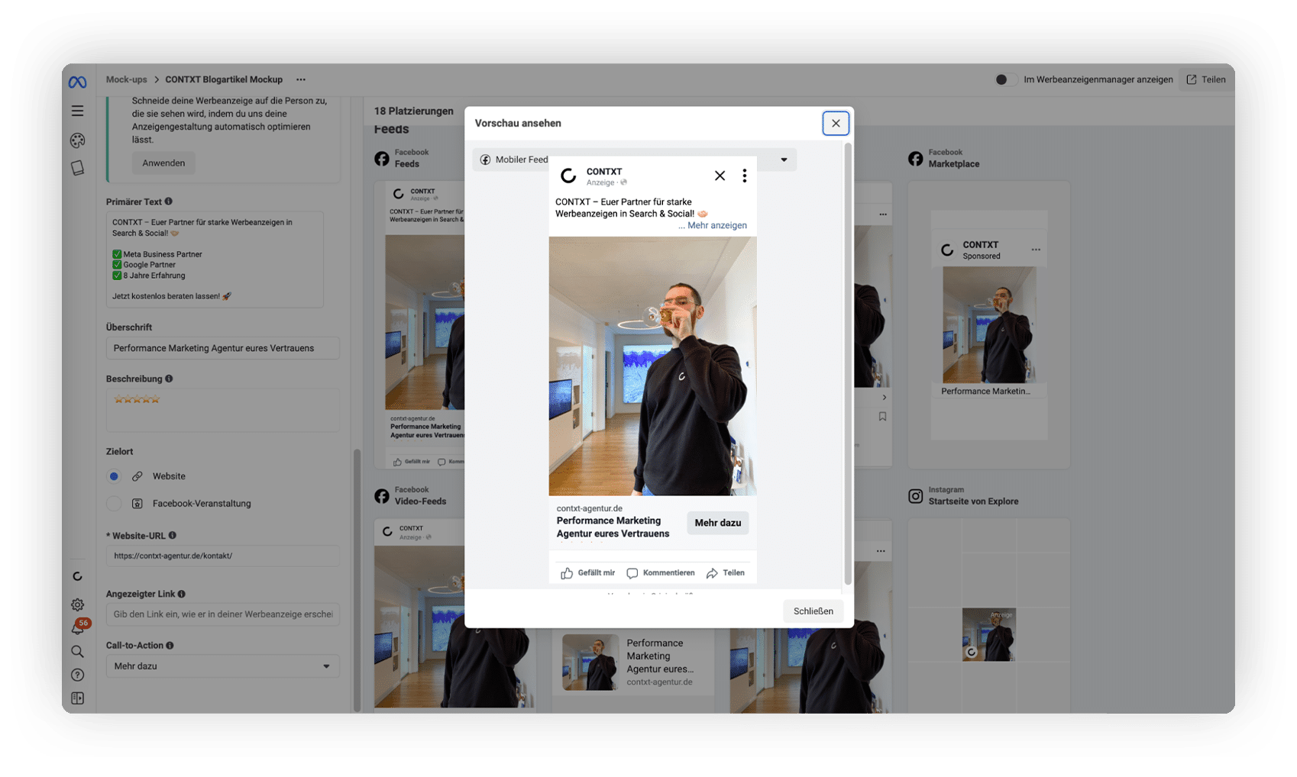Open the Call-to-Action Mehr dazu dropdown
This screenshot has width=1297, height=777.
(222, 666)
